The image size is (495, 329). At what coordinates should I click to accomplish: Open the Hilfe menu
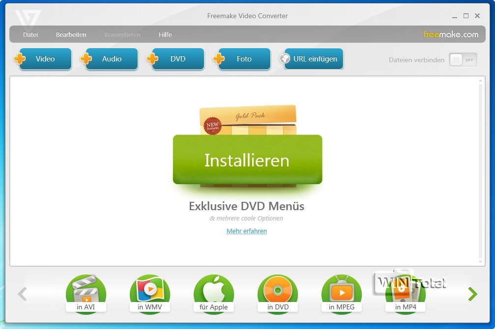(x=165, y=35)
